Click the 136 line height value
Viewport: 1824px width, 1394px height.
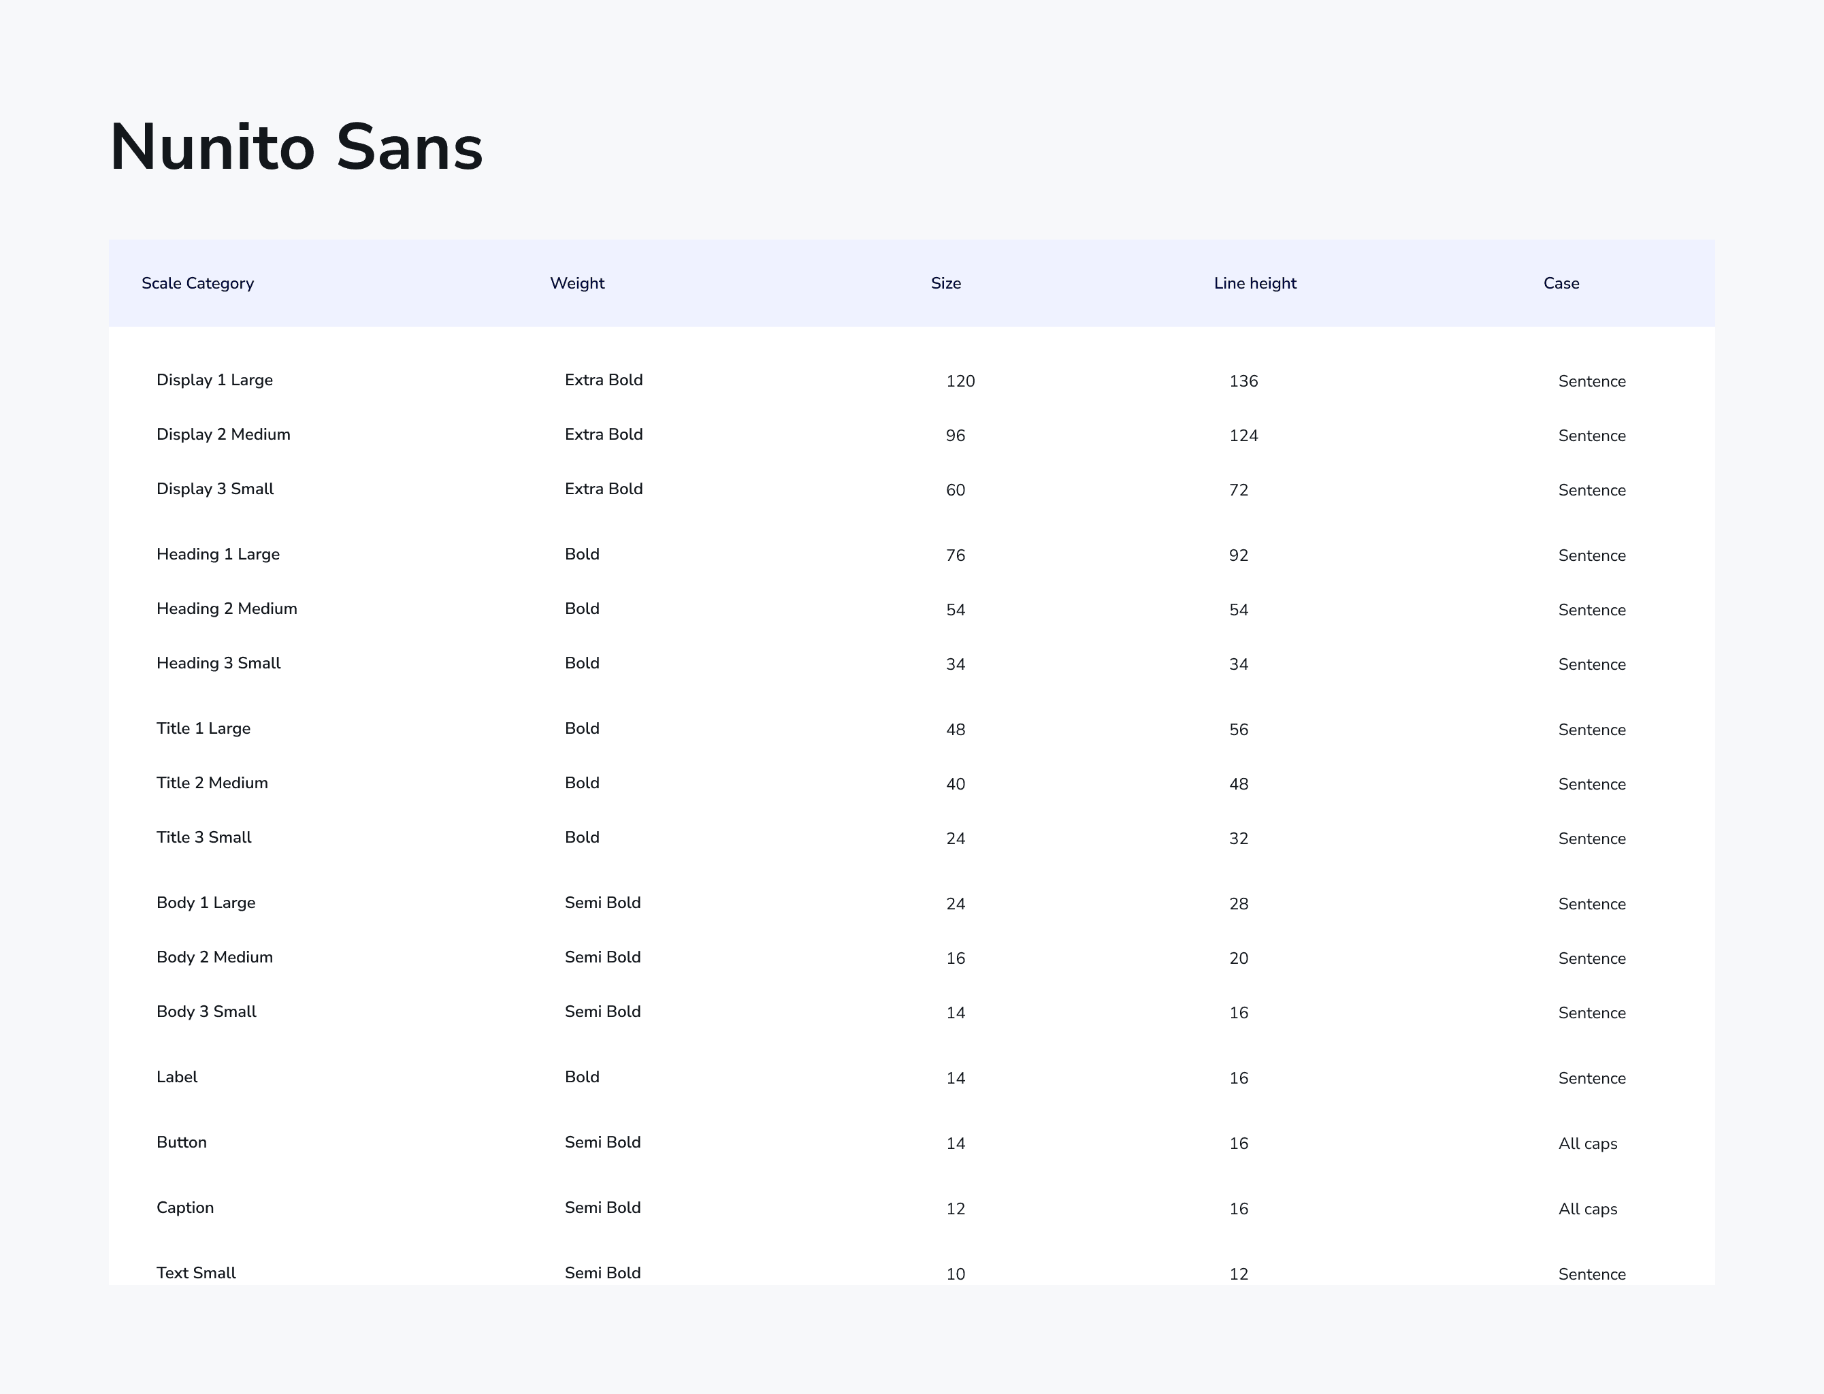(1243, 382)
